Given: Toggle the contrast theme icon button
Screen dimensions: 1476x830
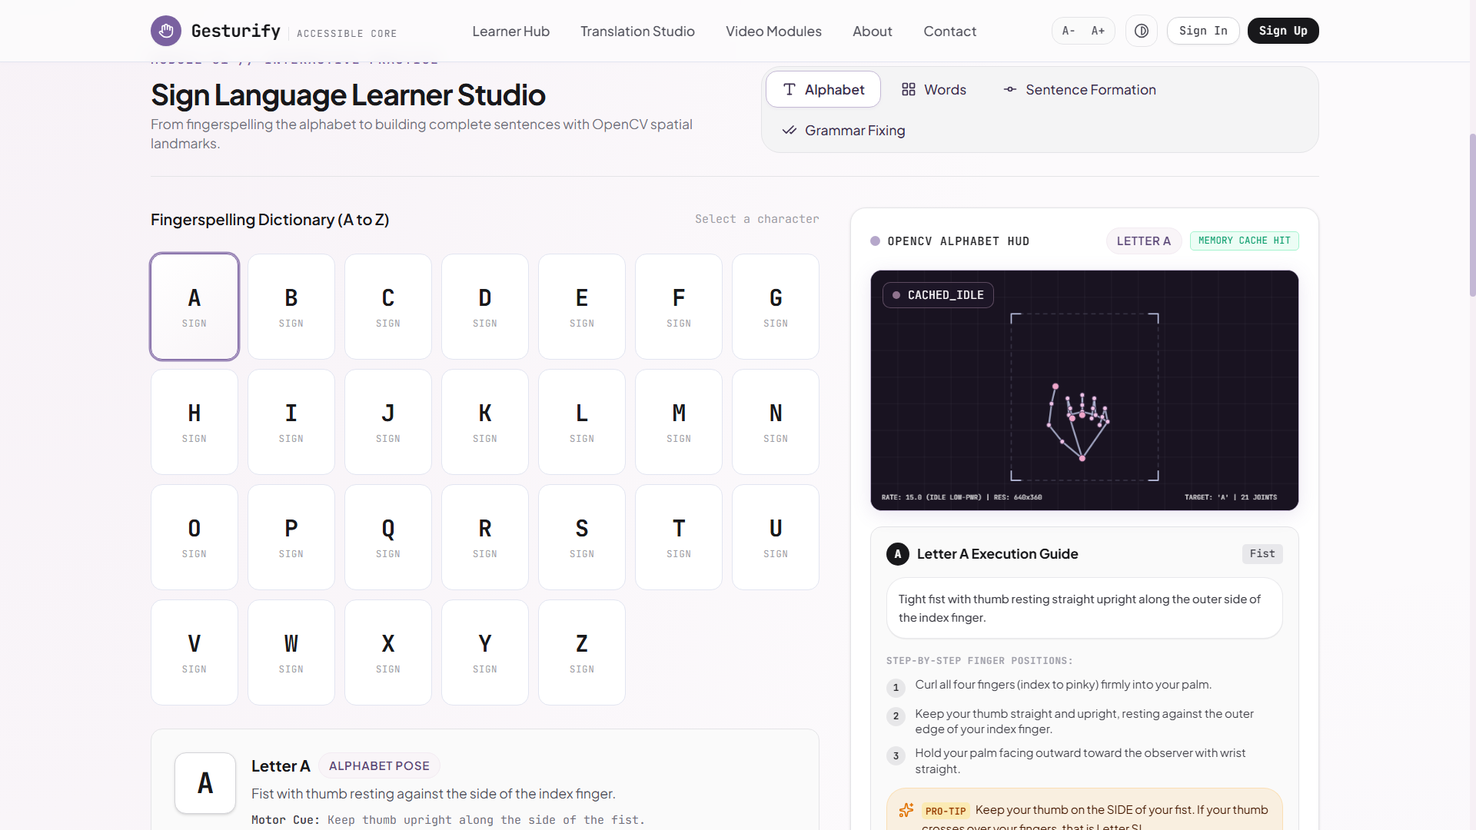Looking at the screenshot, I should coord(1142,31).
